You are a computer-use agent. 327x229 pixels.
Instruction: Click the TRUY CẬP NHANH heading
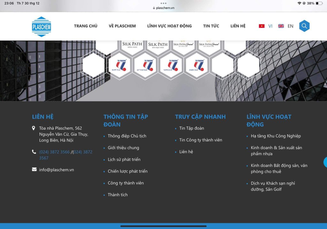[x=201, y=117]
